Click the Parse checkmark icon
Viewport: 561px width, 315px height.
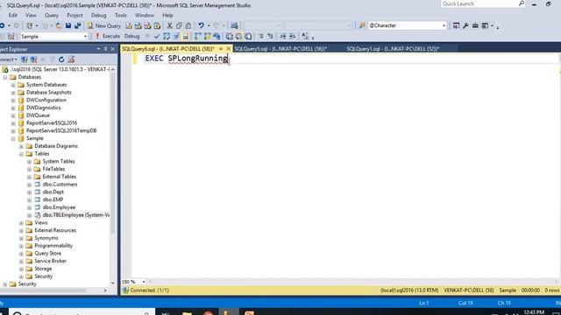pos(157,36)
